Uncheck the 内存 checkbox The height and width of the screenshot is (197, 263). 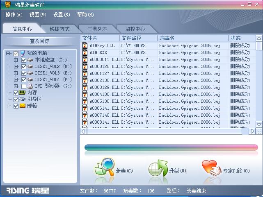click(x=16, y=93)
